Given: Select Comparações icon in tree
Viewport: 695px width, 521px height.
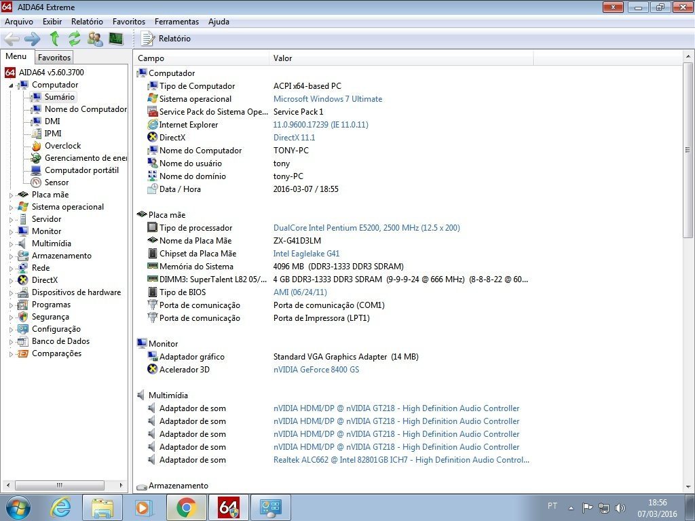Looking at the screenshot, I should click(23, 353).
